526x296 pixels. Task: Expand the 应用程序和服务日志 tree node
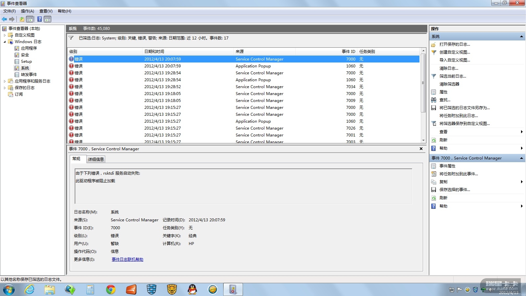click(5, 81)
